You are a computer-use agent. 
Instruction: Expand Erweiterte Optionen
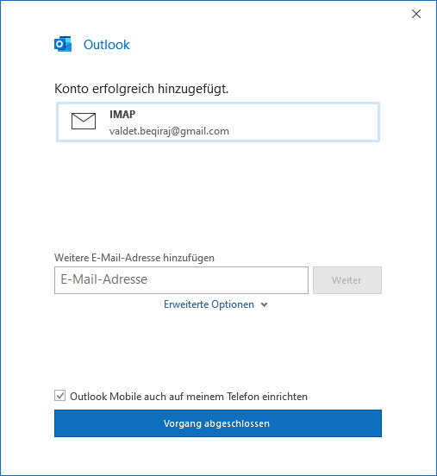[x=215, y=304]
